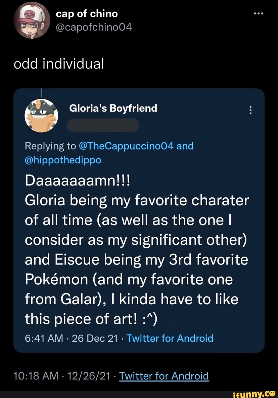Open Gloria's Boyfriend profile picture
This screenshot has width=278, height=398.
tap(42, 115)
